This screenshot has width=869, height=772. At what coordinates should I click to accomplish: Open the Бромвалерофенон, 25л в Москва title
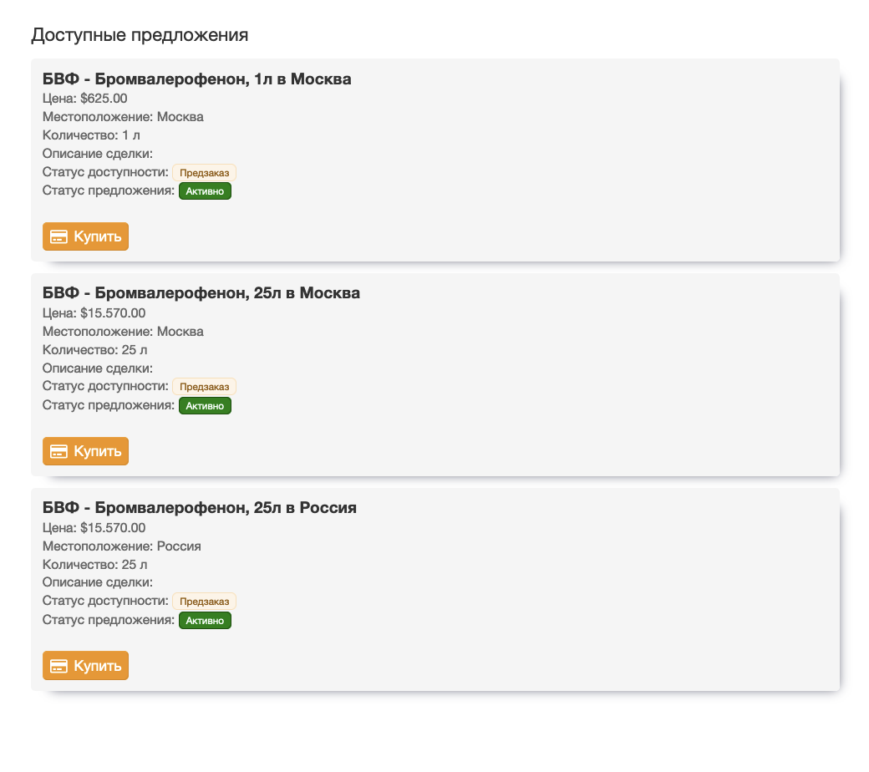pos(201,293)
